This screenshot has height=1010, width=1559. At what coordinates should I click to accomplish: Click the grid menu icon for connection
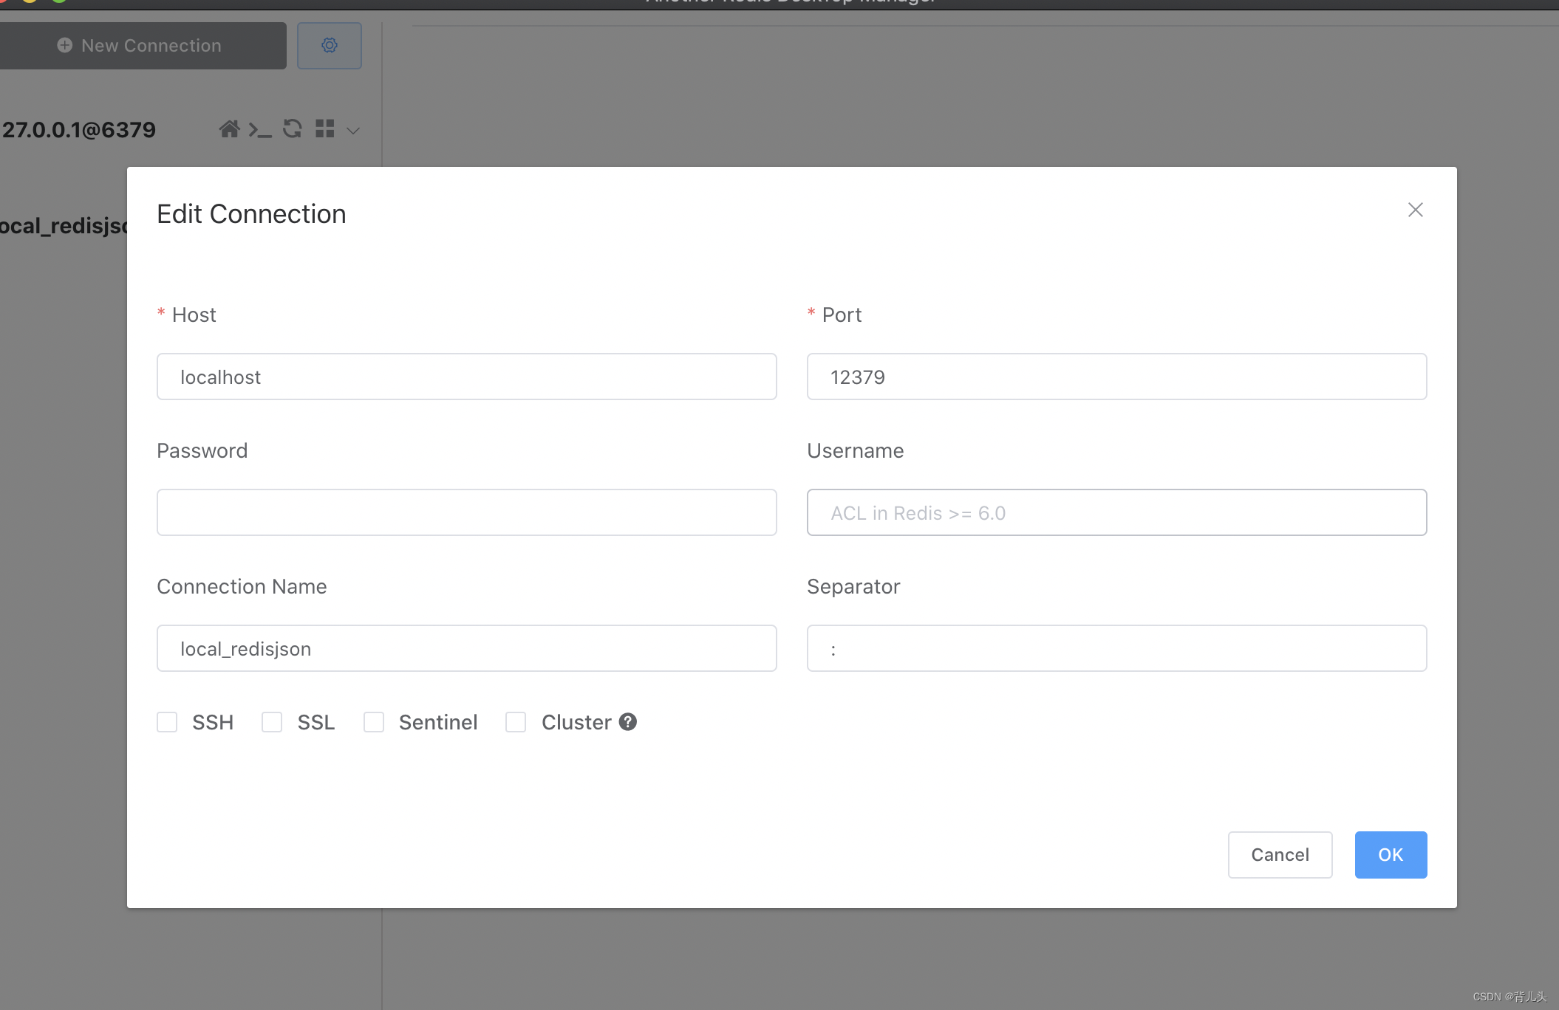[324, 129]
